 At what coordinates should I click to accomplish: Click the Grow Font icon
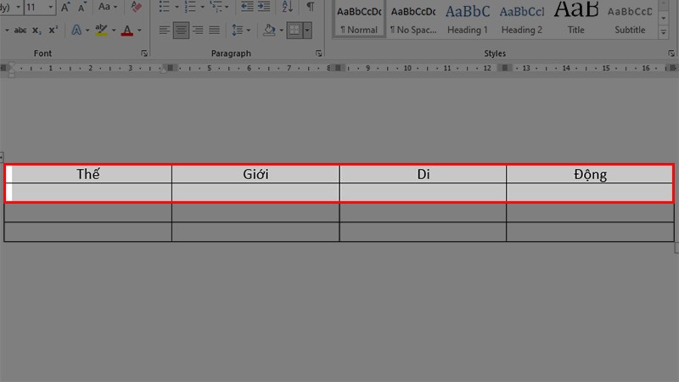[x=65, y=8]
